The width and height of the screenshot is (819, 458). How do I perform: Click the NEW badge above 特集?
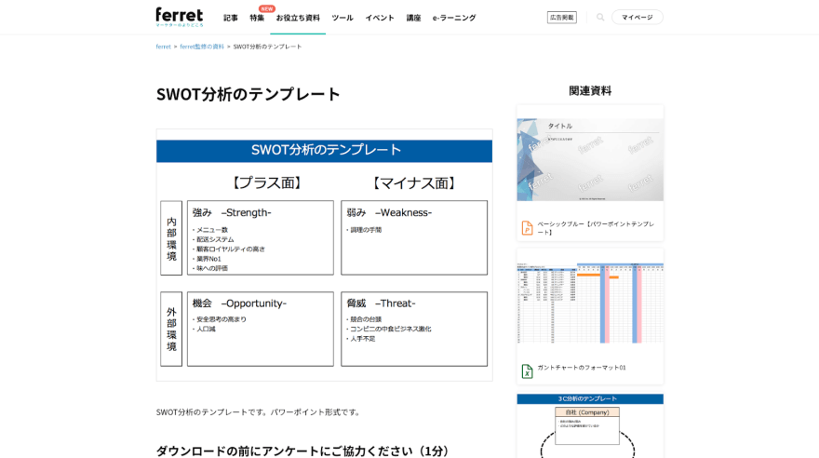pyautogui.click(x=267, y=9)
